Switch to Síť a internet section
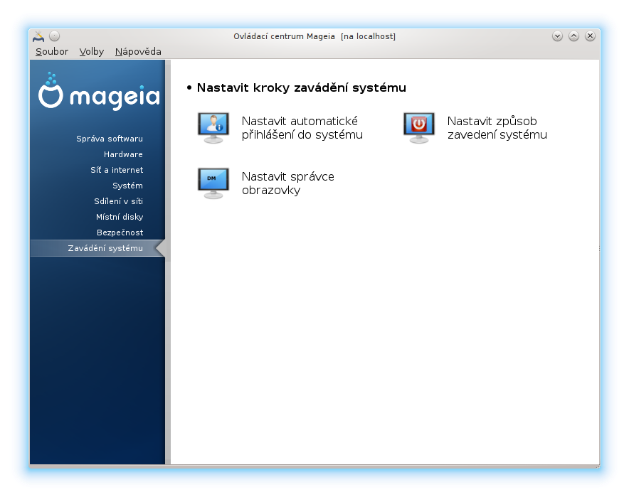The height and width of the screenshot is (497, 629). [117, 170]
